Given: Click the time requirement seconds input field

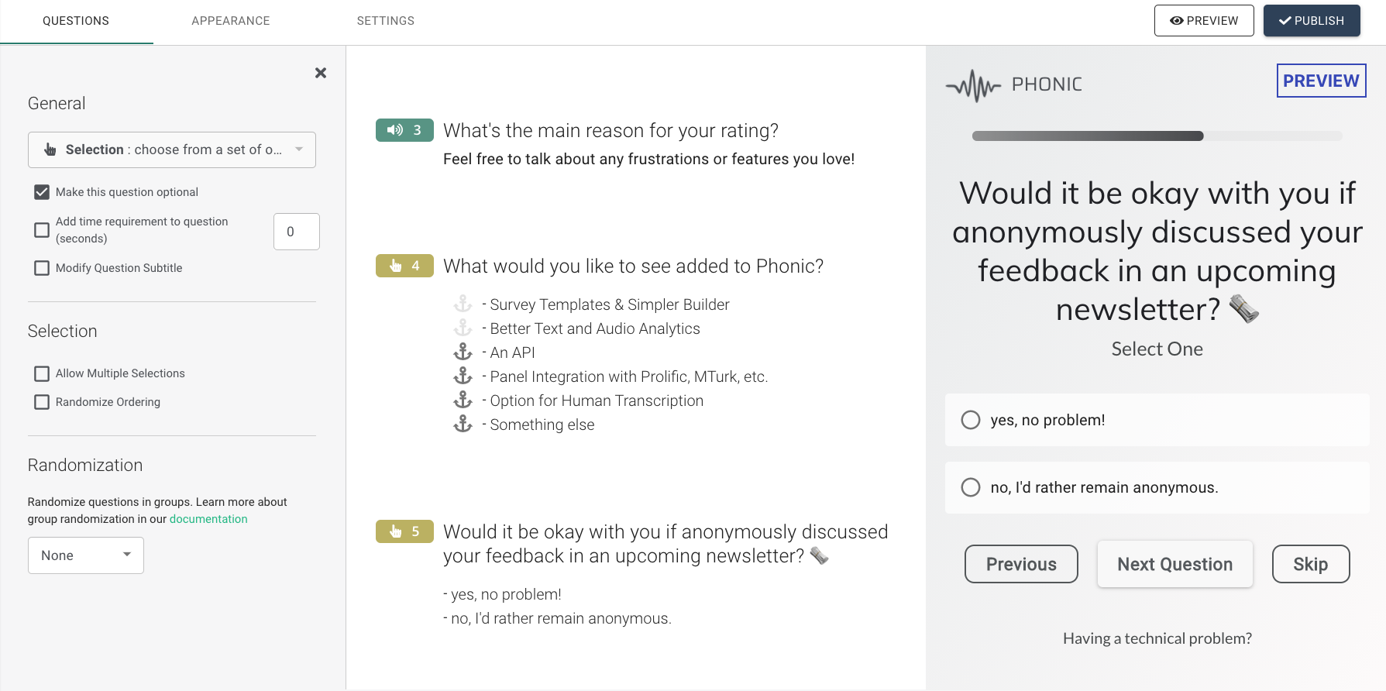Looking at the screenshot, I should coord(297,232).
